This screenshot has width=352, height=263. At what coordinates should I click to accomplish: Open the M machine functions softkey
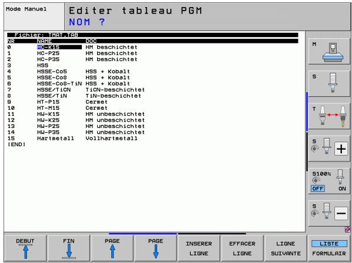[x=329, y=52]
